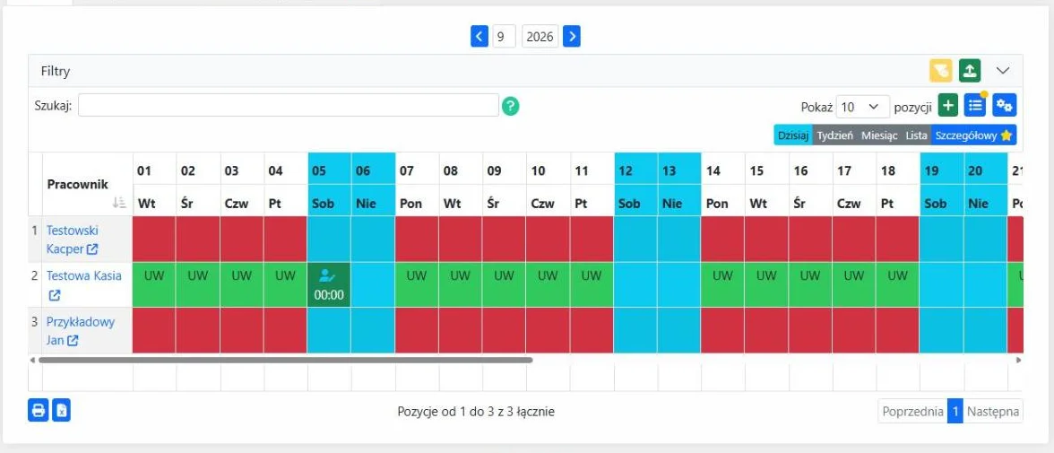This screenshot has width=1054, height=453.
Task: Click the horizontal table scrollbar thumb
Action: pos(286,360)
